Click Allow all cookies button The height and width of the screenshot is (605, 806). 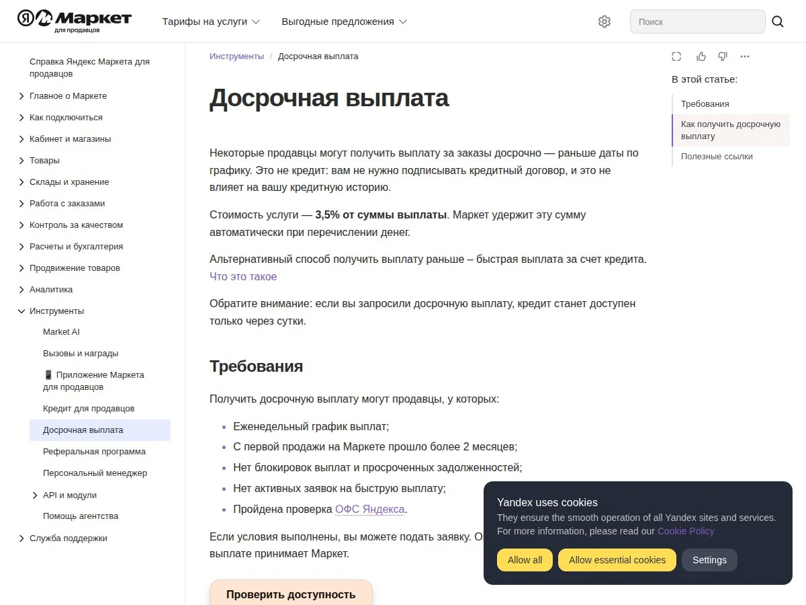pyautogui.click(x=525, y=560)
